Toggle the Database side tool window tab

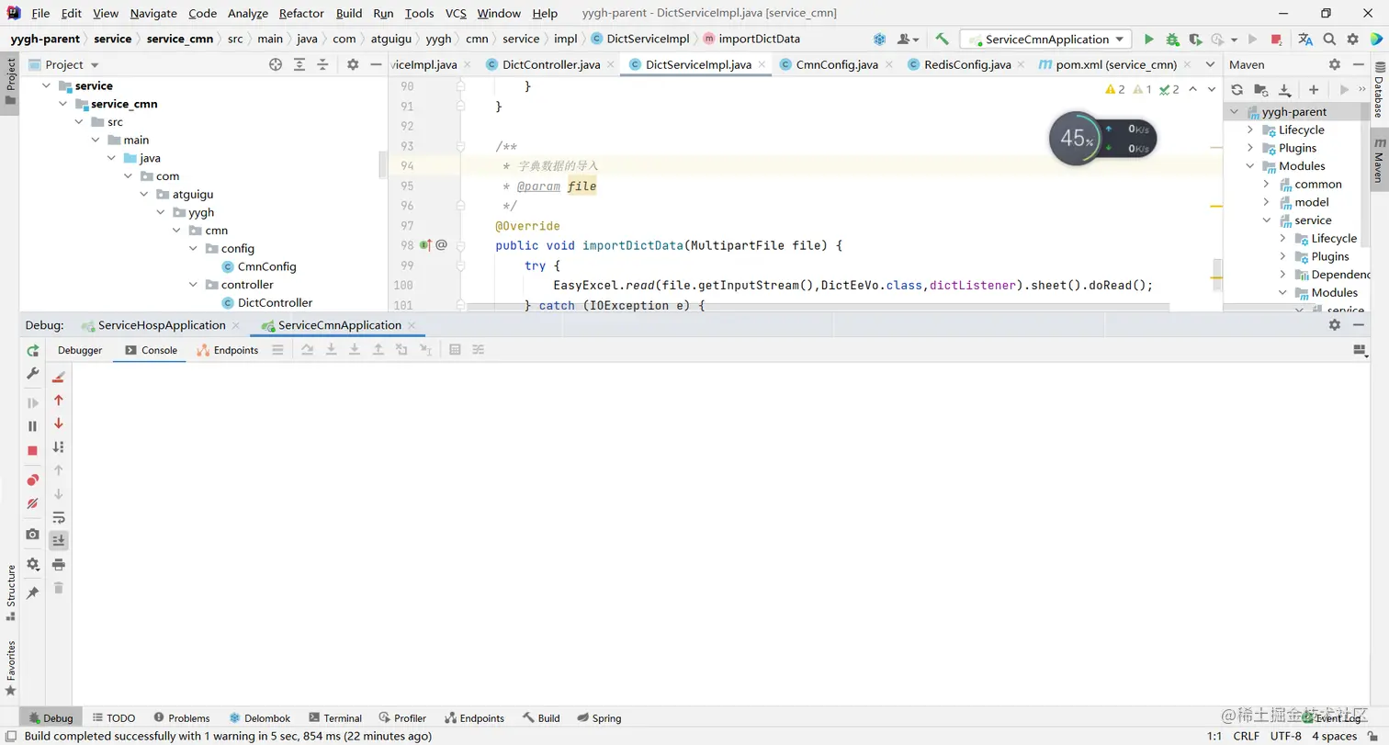pyautogui.click(x=1379, y=90)
